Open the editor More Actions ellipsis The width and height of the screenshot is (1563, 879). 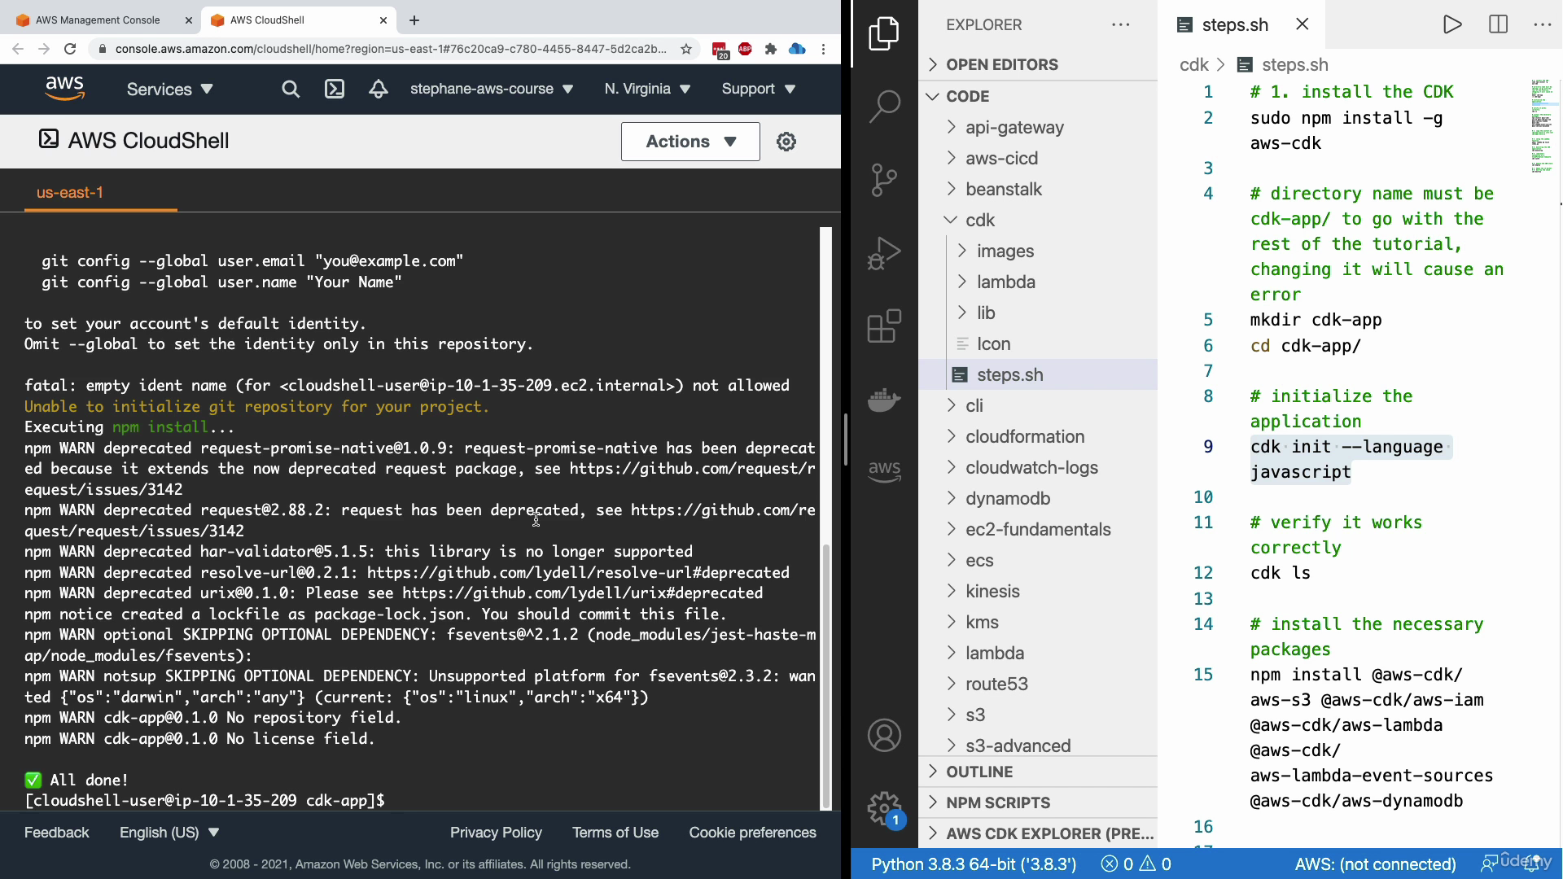click(x=1542, y=24)
